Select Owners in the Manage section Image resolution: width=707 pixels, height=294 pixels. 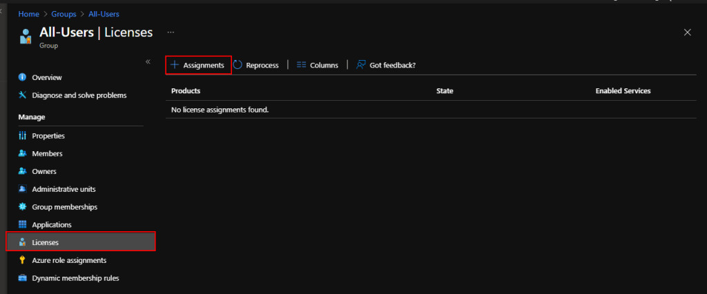(x=44, y=171)
